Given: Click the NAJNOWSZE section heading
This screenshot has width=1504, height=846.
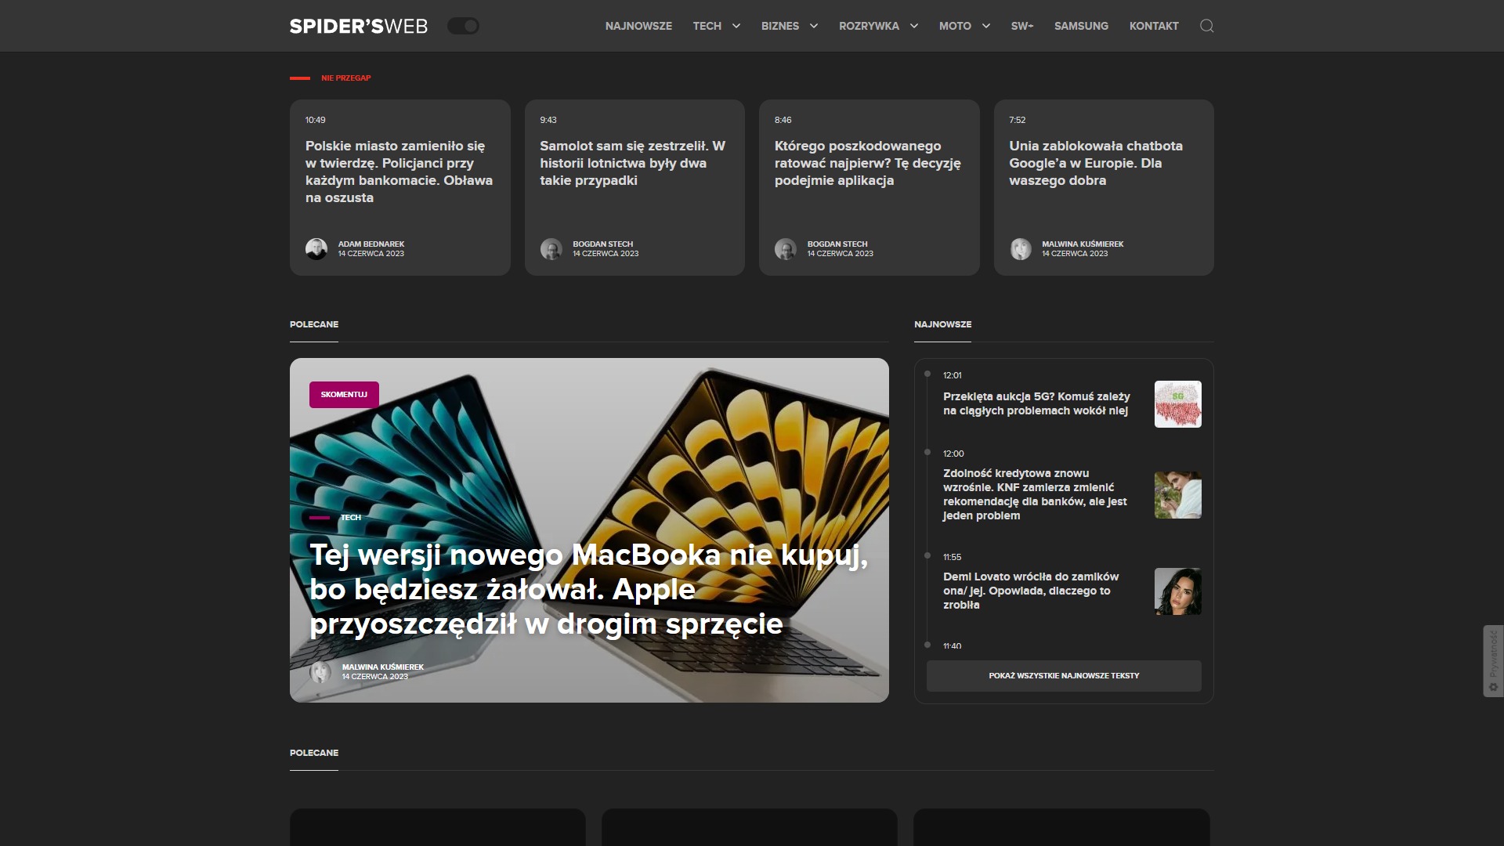Looking at the screenshot, I should click(x=942, y=324).
